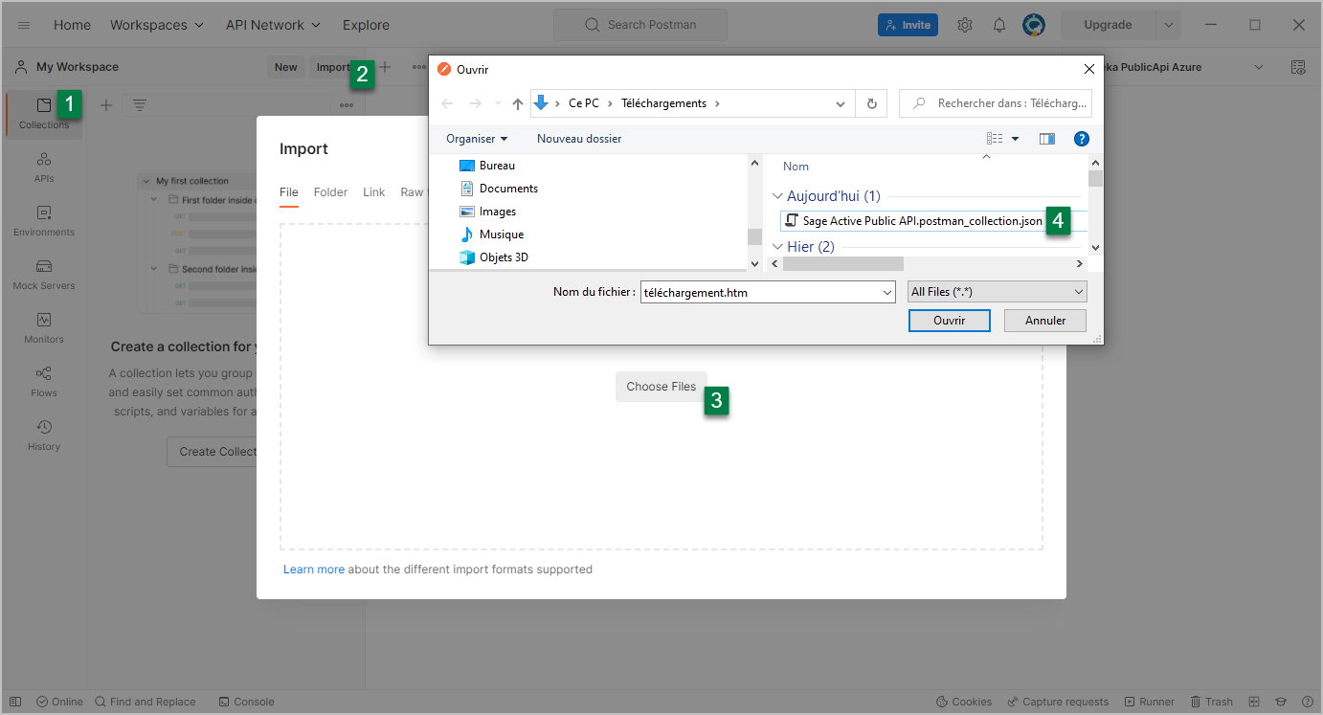Go back in the Ouvrir dialog

tap(447, 103)
